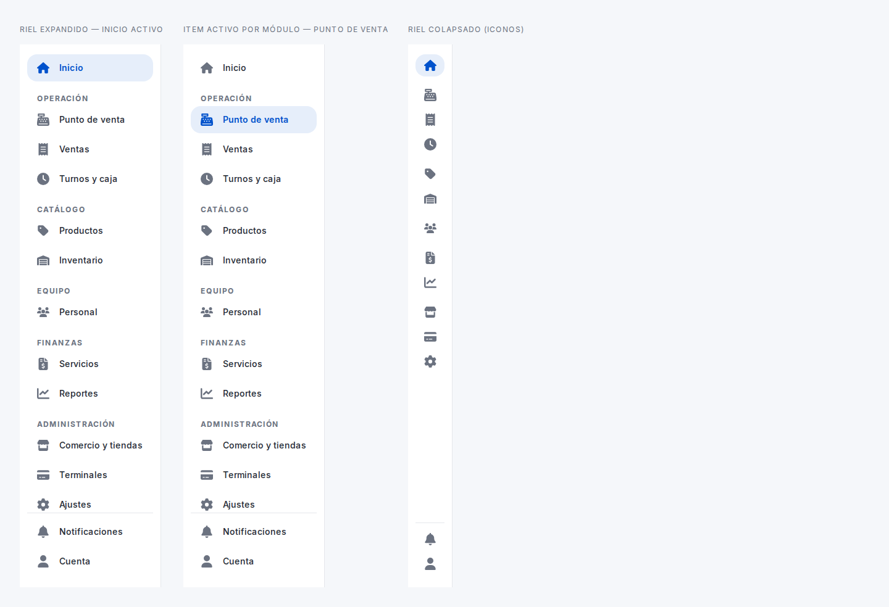Image resolution: width=889 pixels, height=607 pixels.
Task: Click the bell icon in the collapsed rail
Action: (x=430, y=539)
